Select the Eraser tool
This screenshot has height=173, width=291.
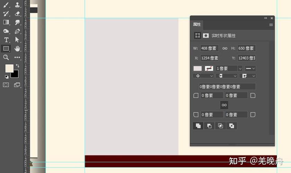click(17, 13)
